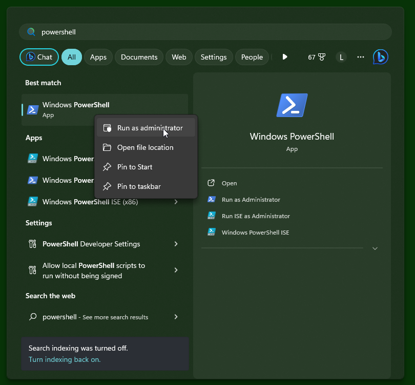
Task: Click the play arrow to scroll filter tabs
Action: tap(285, 57)
